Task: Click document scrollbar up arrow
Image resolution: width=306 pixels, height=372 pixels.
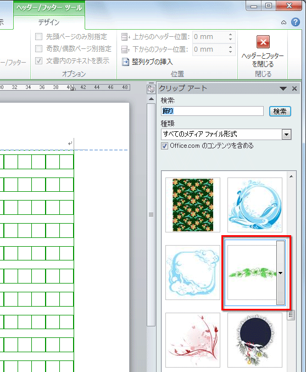Action: pos(151,99)
